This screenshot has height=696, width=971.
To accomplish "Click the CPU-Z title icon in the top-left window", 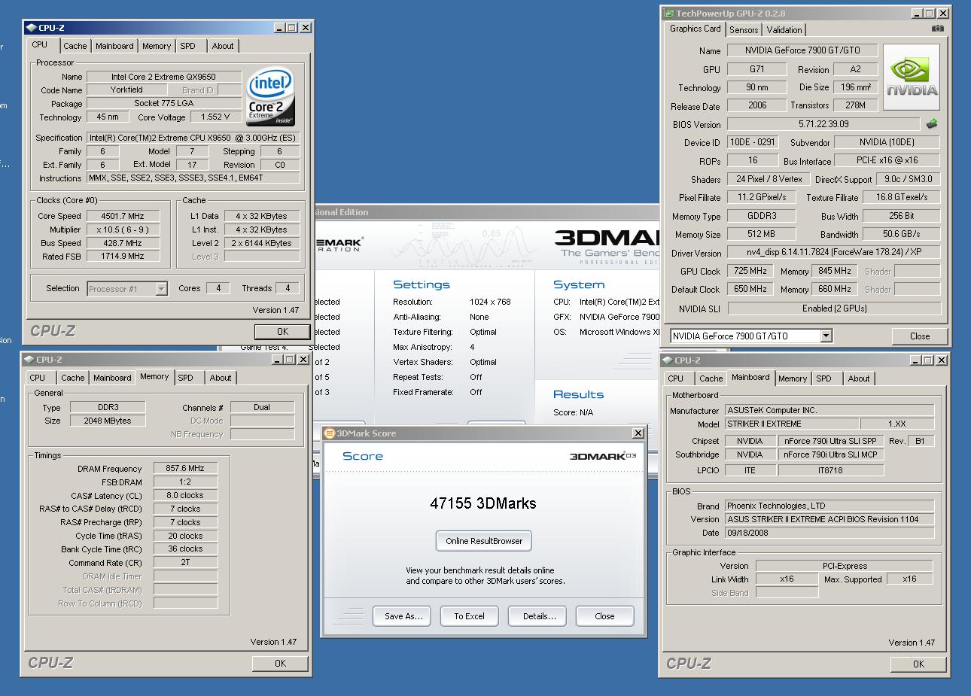I will [x=31, y=28].
